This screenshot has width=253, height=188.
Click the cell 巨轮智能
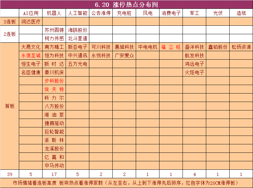54,132
